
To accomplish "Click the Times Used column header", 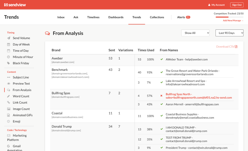I will click(x=146, y=50).
